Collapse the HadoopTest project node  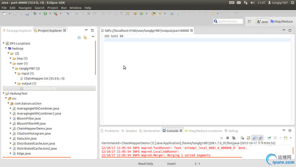[4, 93]
